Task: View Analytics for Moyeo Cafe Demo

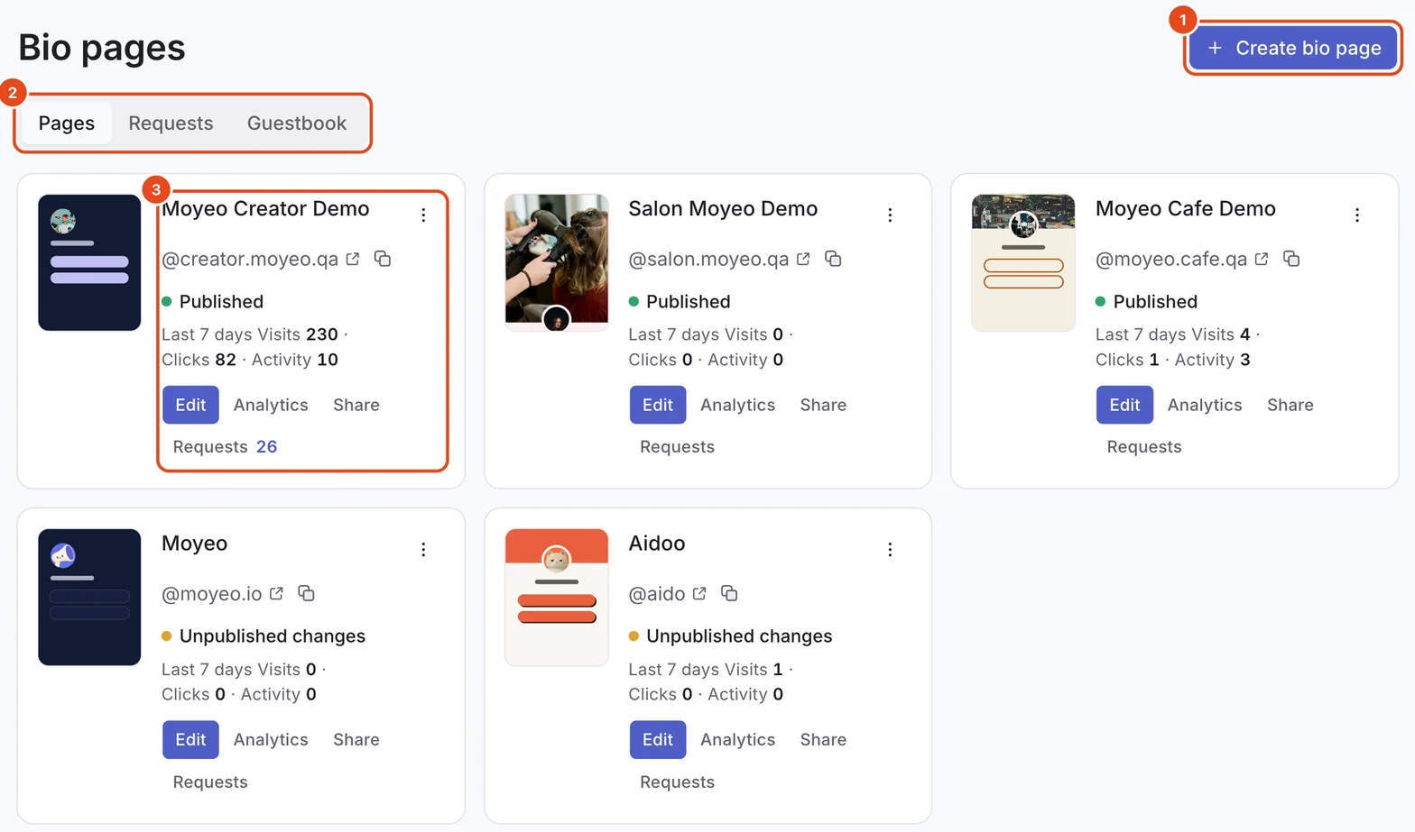Action: [1205, 405]
